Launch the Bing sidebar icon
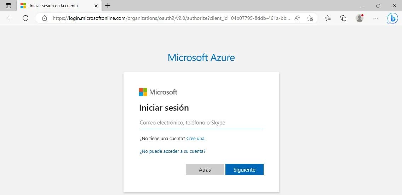The image size is (402, 195). pos(392,18)
